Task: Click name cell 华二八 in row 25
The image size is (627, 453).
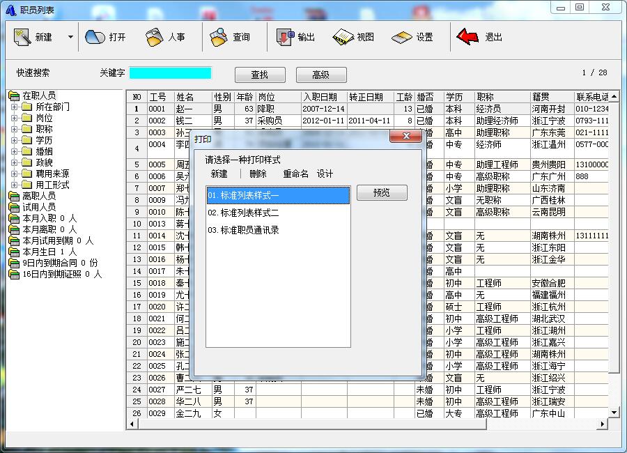Action: (193, 402)
